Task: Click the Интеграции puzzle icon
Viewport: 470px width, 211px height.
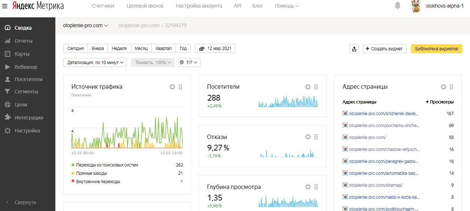Action: (x=7, y=118)
